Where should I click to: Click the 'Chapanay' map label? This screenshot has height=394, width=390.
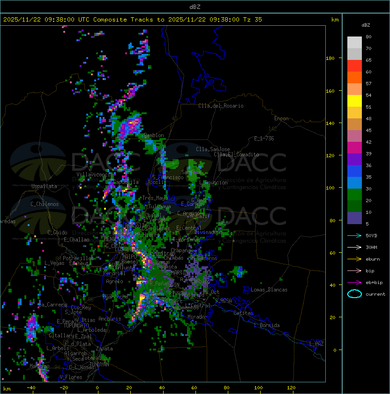[x=182, y=250]
